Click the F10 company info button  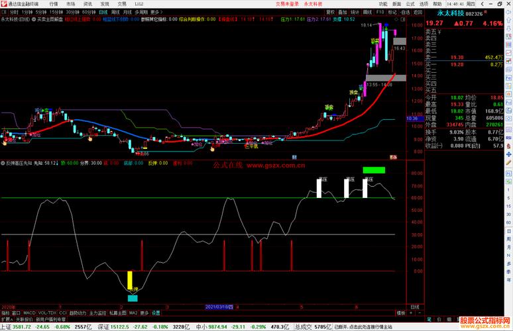[x=380, y=12]
